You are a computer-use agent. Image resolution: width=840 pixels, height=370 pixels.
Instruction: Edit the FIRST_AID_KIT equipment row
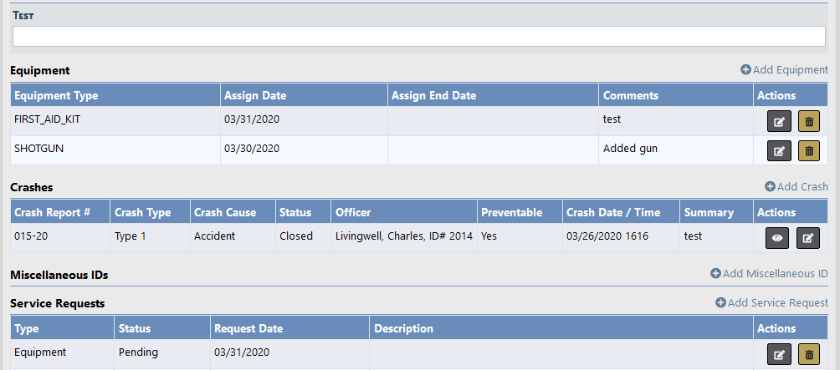point(779,121)
